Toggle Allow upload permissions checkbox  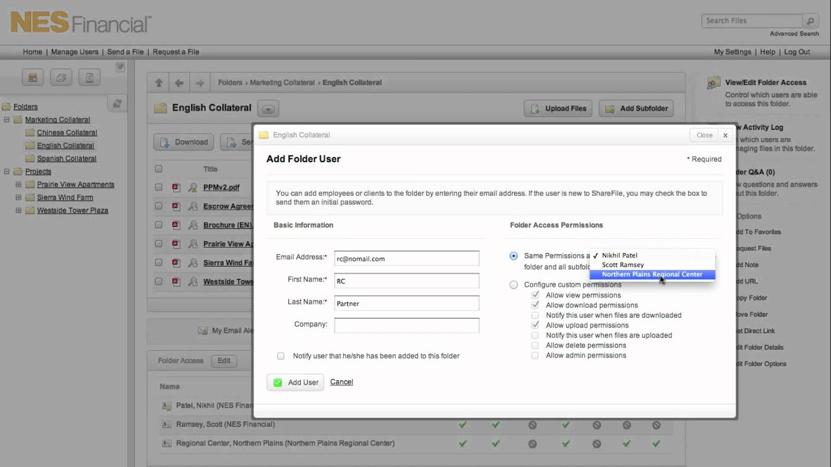click(x=536, y=325)
